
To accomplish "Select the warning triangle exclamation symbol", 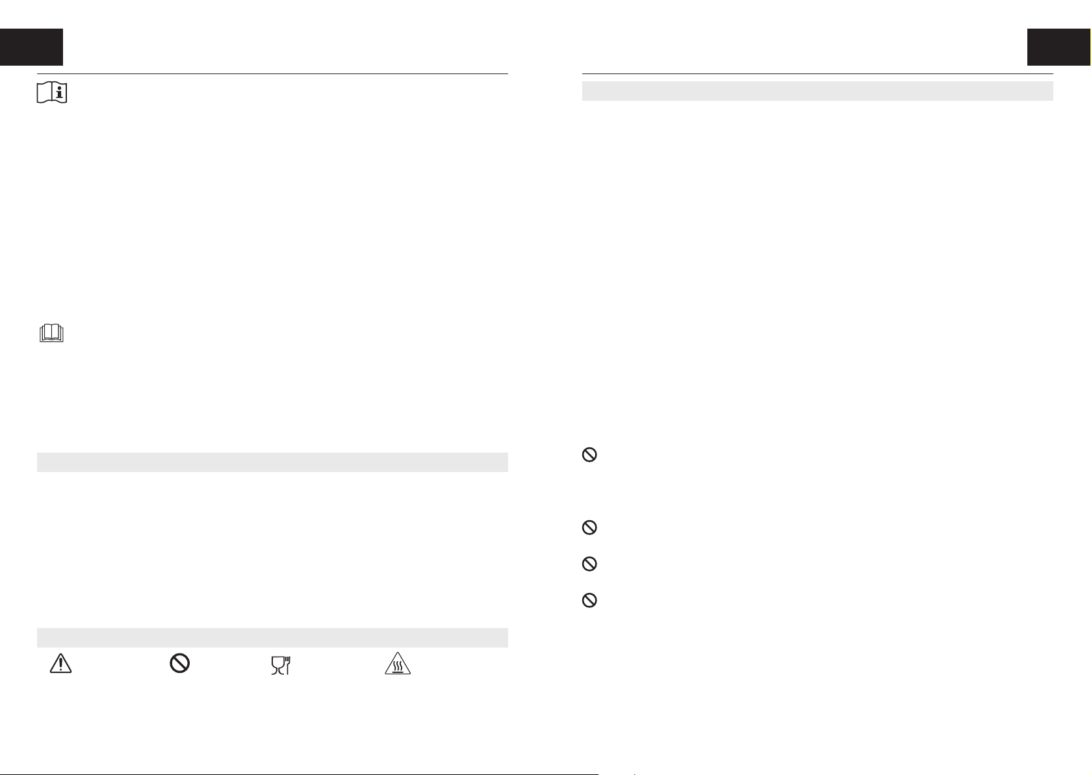I will (60, 663).
